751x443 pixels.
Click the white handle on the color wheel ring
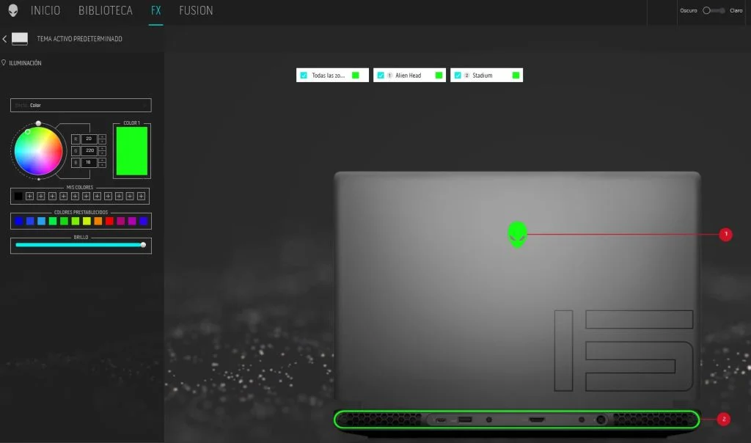pyautogui.click(x=38, y=123)
